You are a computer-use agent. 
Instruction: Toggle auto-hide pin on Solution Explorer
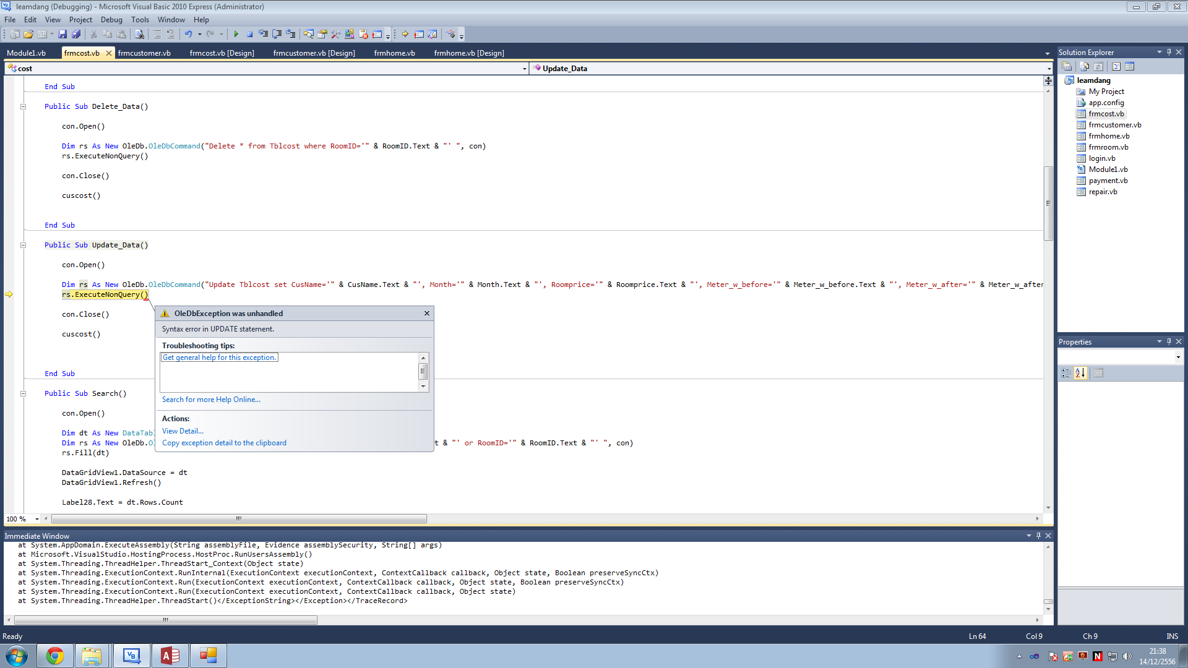pos(1169,53)
